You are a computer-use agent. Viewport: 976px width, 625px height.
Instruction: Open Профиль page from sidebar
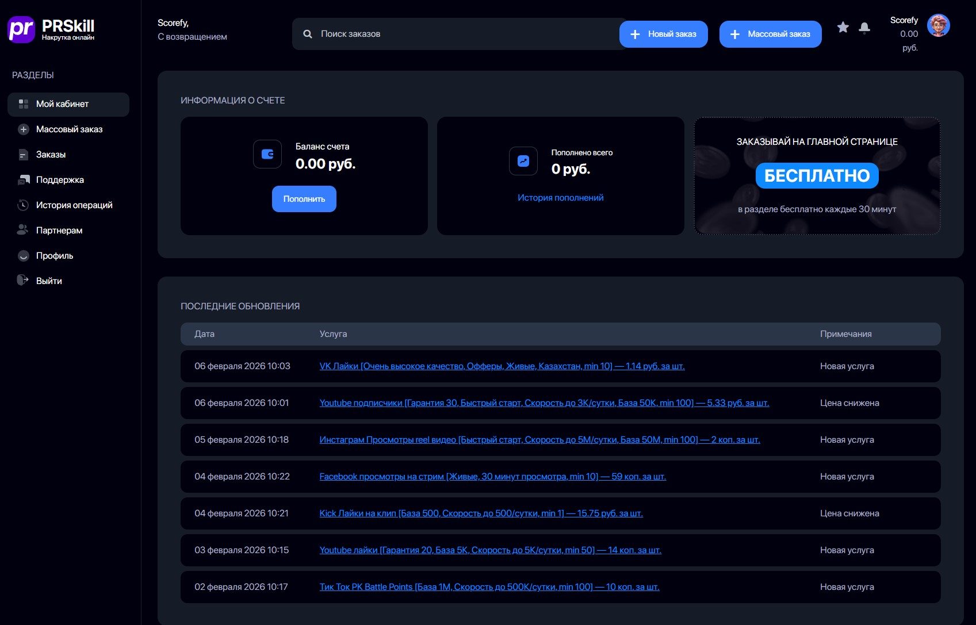pos(55,256)
